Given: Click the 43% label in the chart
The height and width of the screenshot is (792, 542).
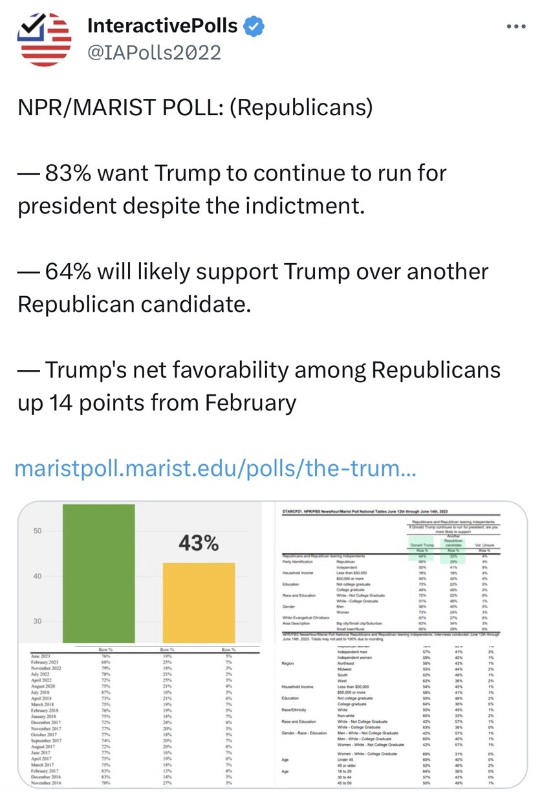Looking at the screenshot, I should pos(198,544).
